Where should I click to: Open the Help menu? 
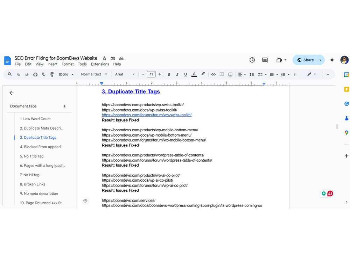click(x=117, y=64)
